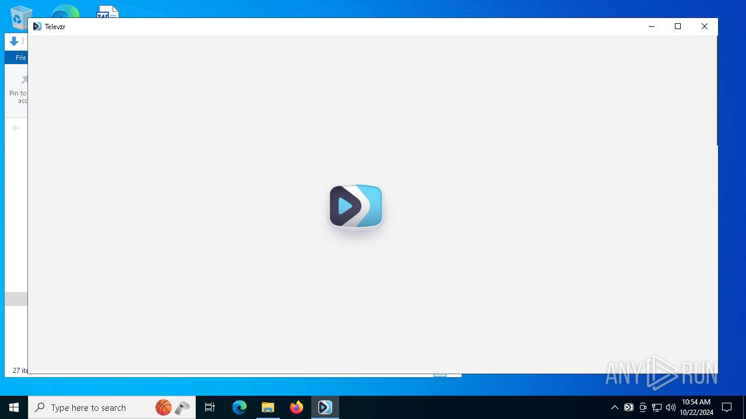Launch Firefox from the taskbar
This screenshot has height=419, width=746.
point(297,407)
